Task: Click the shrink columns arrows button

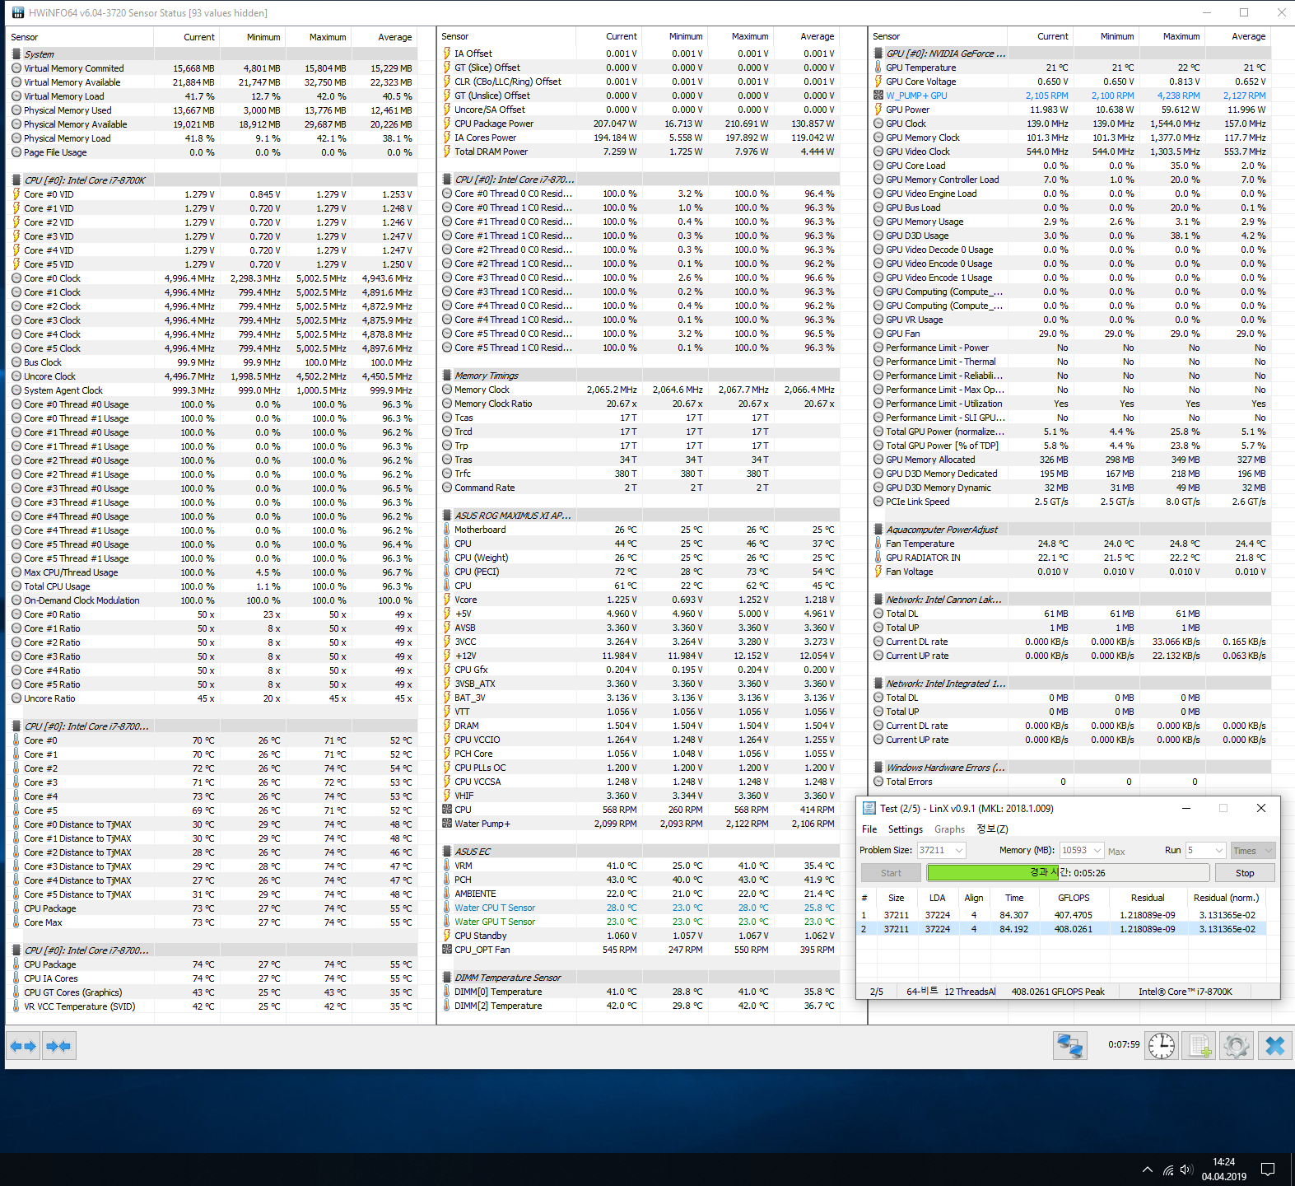Action: [58, 1046]
